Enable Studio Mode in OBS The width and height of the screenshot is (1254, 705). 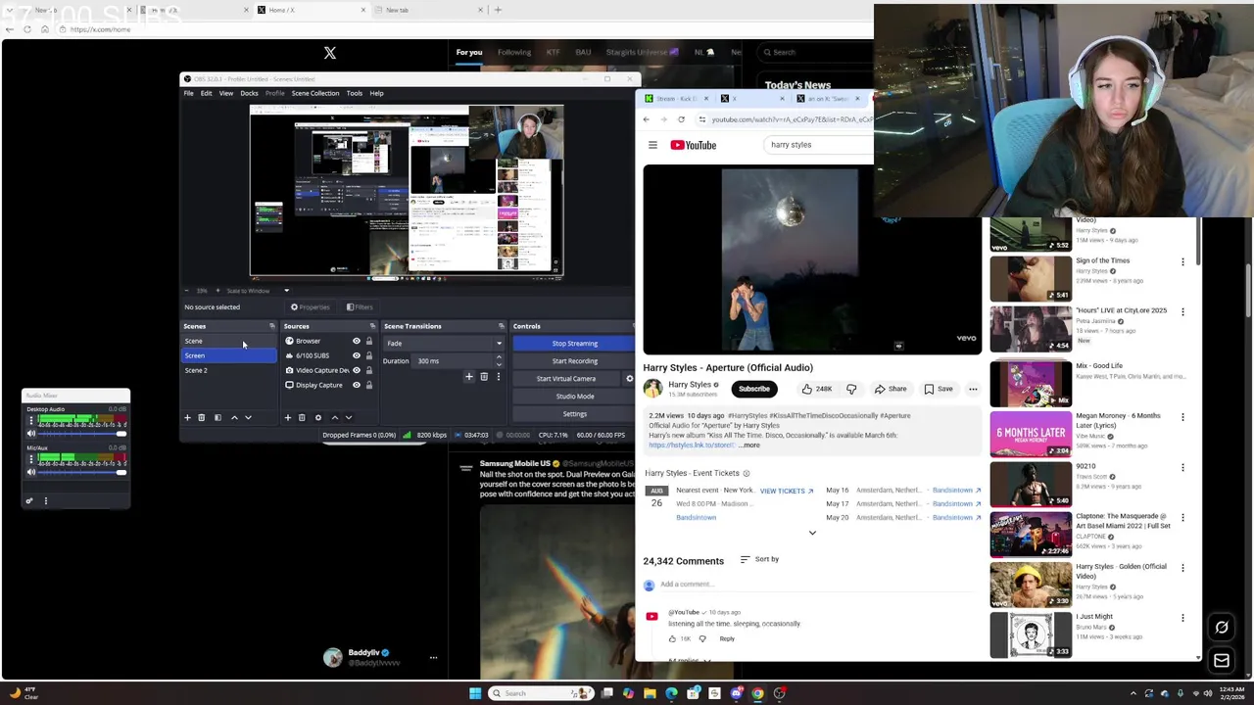click(x=574, y=397)
